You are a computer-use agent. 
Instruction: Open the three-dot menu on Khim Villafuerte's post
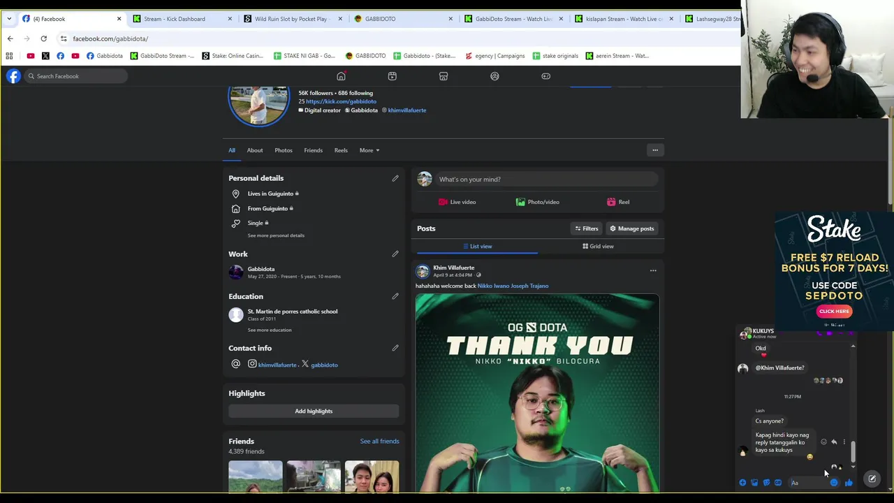(x=653, y=270)
